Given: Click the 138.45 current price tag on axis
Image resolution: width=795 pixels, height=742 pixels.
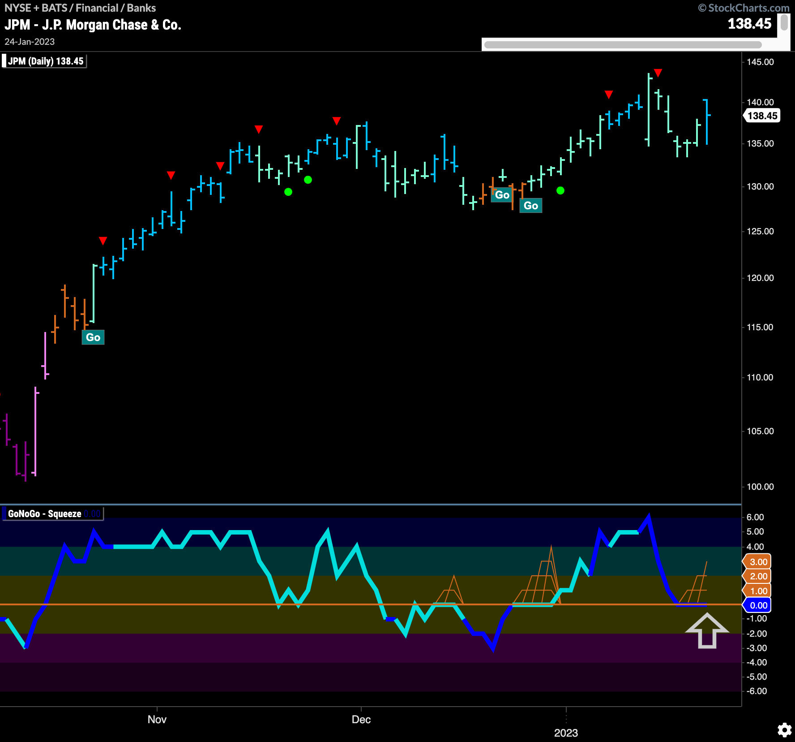Looking at the screenshot, I should click(762, 116).
